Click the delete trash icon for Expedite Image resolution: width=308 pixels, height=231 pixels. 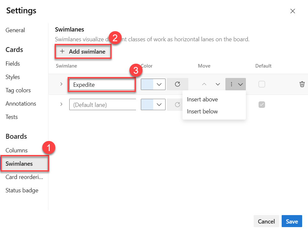[302, 84]
